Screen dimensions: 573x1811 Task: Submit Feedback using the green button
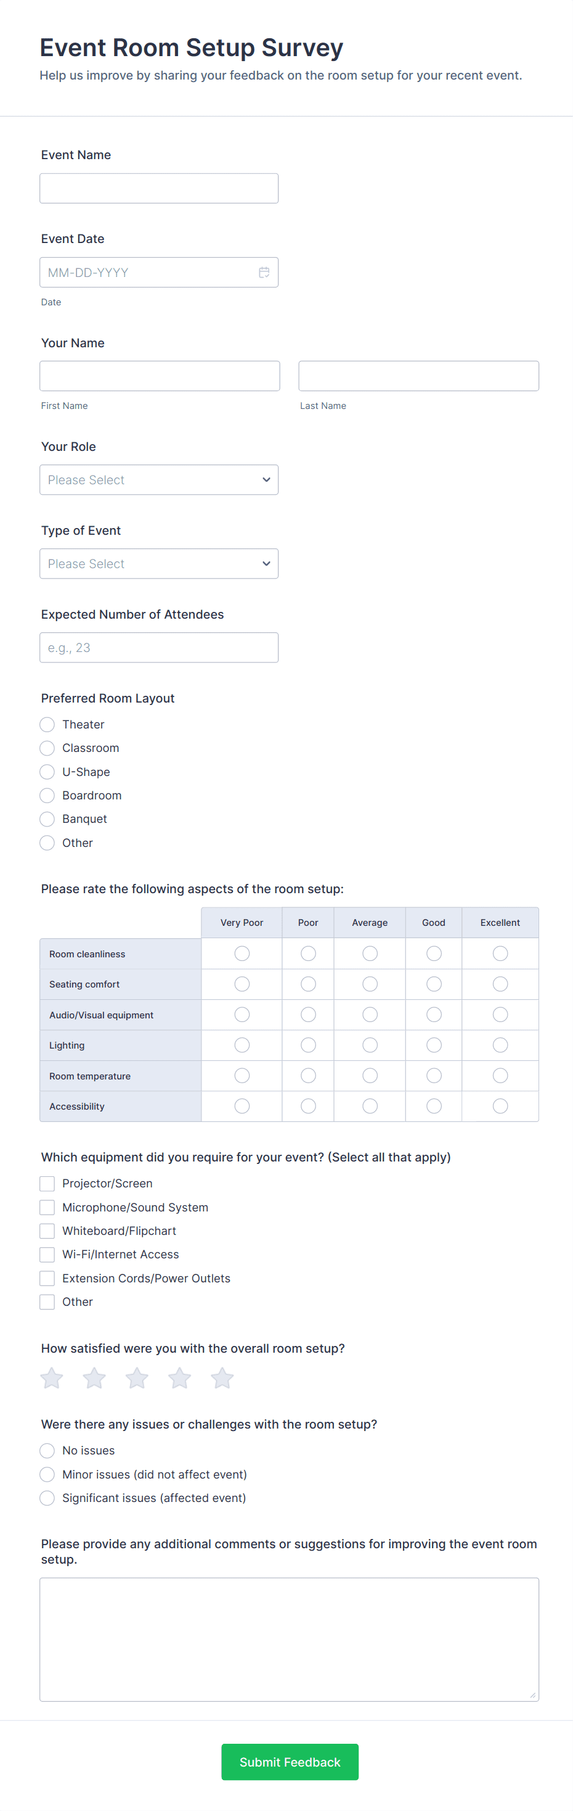point(290,1762)
